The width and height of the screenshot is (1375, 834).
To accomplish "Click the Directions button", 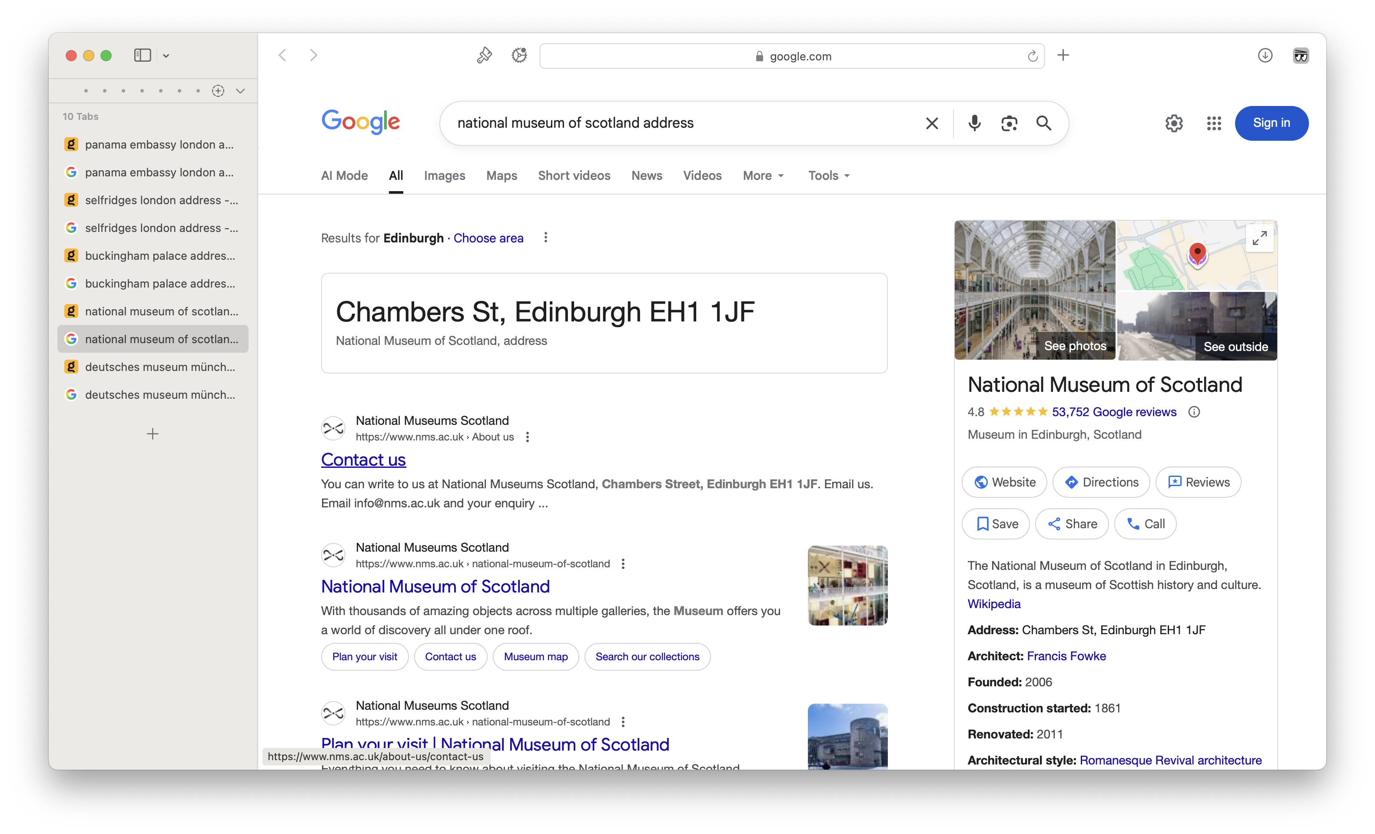I will coord(1101,482).
